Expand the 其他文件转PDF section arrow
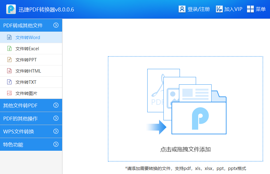270x174 pixels. pyautogui.click(x=56, y=105)
